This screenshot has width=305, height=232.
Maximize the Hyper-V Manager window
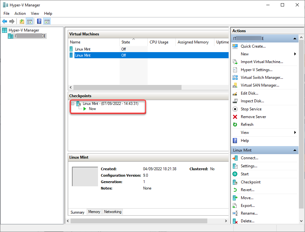pyautogui.click(x=282, y=5)
